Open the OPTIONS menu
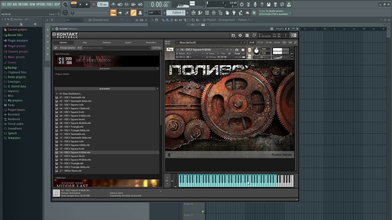 click(41, 4)
